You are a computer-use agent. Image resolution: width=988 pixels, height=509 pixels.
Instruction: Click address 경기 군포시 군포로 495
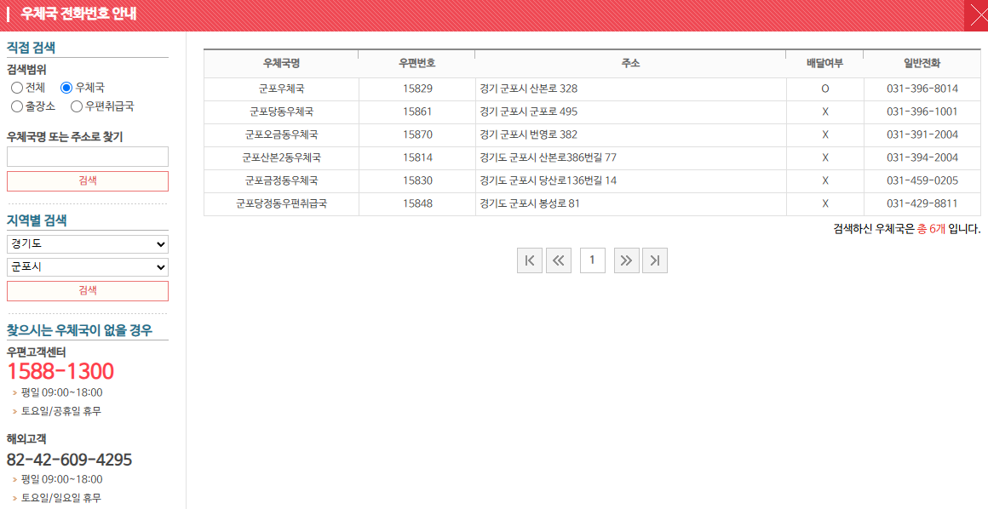[529, 112]
